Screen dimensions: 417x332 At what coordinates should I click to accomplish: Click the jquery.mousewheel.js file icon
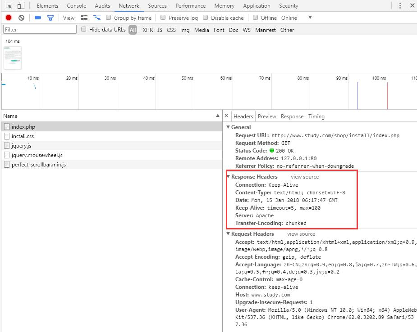7,155
